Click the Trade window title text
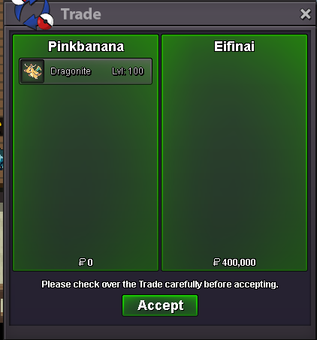This screenshot has height=340, width=317. tap(81, 14)
